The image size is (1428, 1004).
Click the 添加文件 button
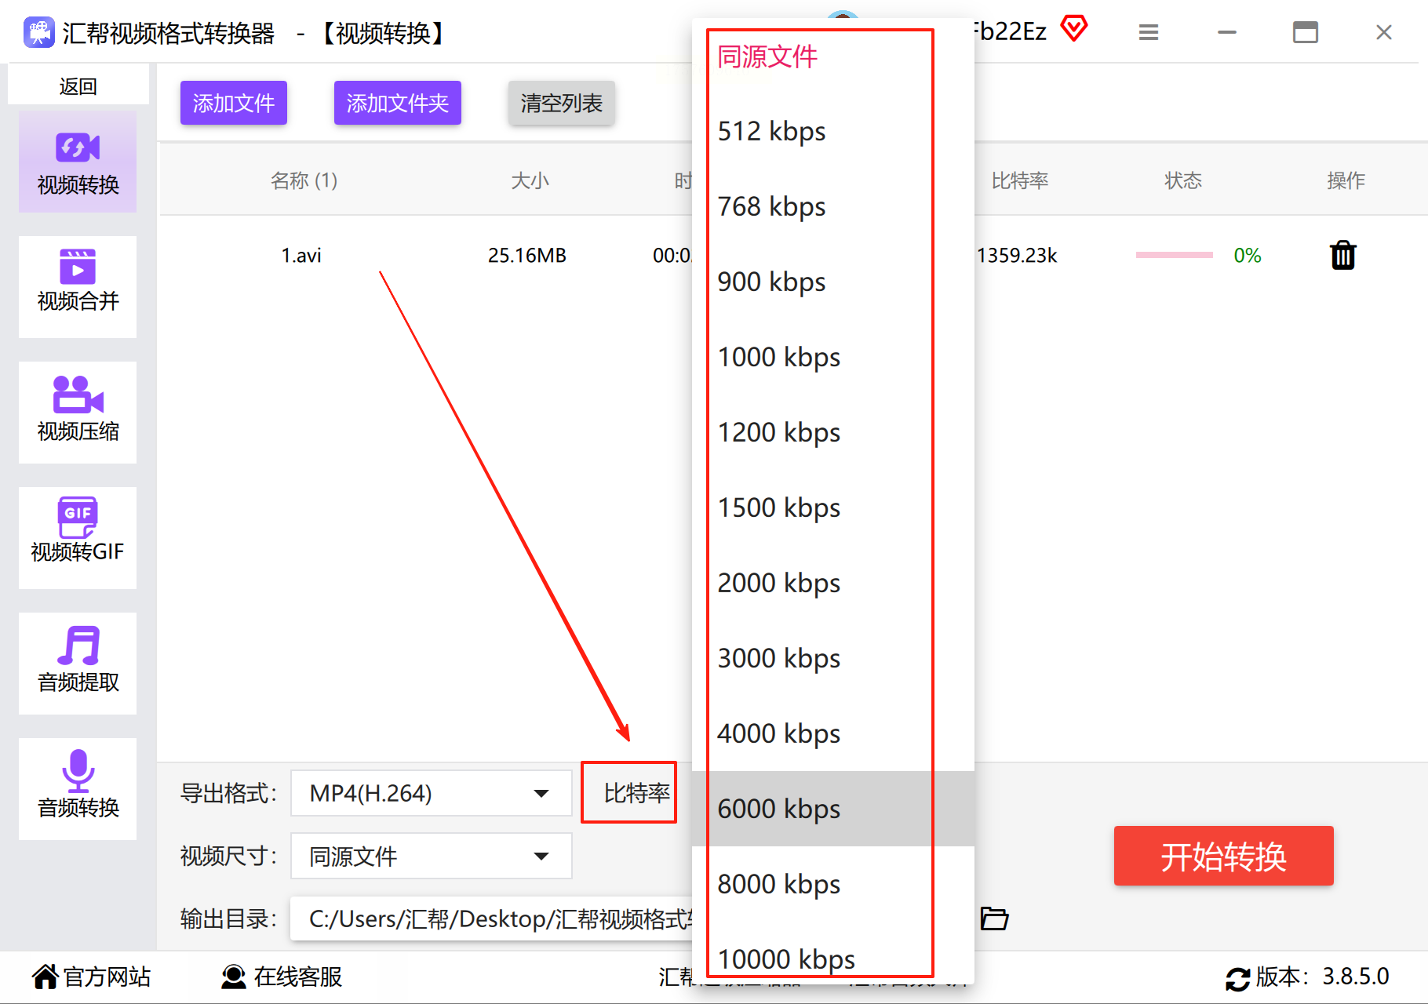click(x=234, y=103)
